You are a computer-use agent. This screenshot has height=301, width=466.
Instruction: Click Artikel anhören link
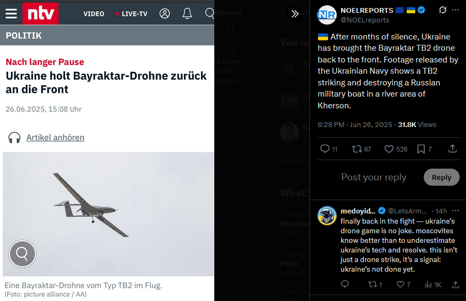[x=55, y=138]
